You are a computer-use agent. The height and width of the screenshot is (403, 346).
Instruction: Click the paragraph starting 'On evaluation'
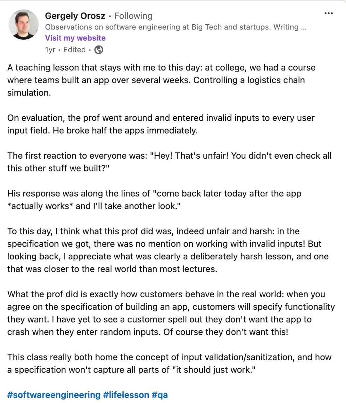click(161, 124)
